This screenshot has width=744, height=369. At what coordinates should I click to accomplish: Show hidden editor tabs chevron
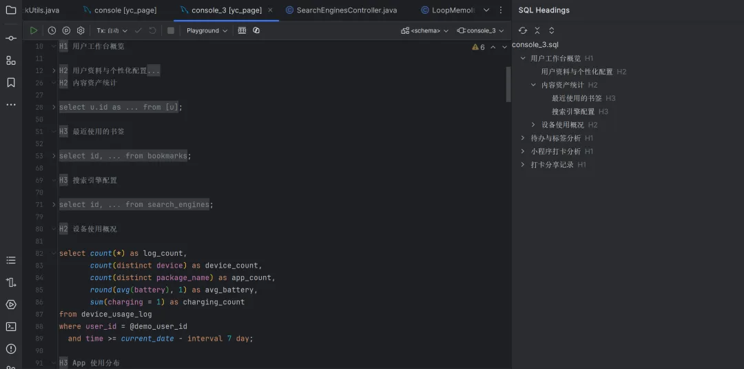tap(486, 10)
